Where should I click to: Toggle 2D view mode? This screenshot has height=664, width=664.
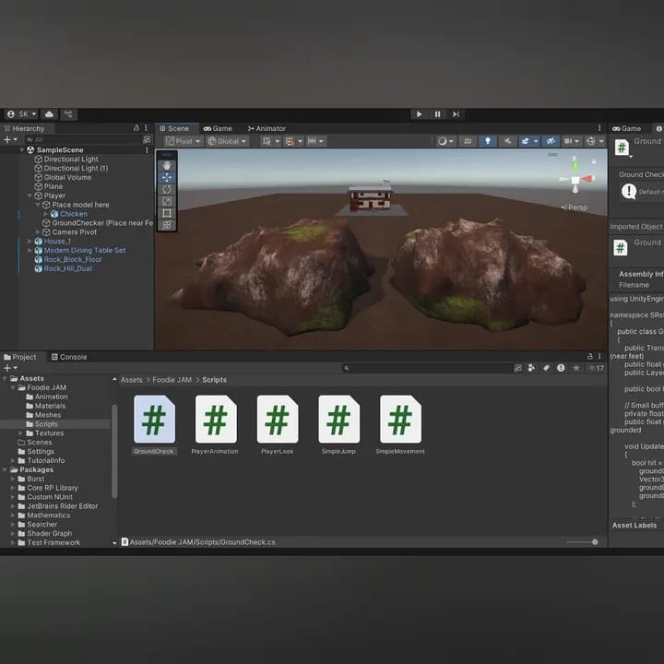click(x=468, y=141)
